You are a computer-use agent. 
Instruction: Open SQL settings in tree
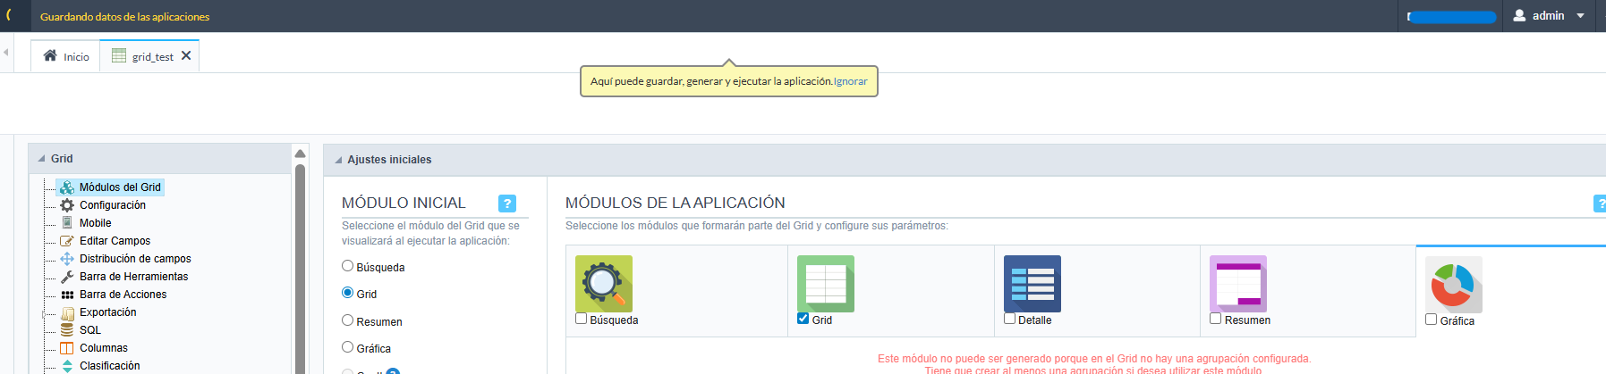tap(89, 330)
